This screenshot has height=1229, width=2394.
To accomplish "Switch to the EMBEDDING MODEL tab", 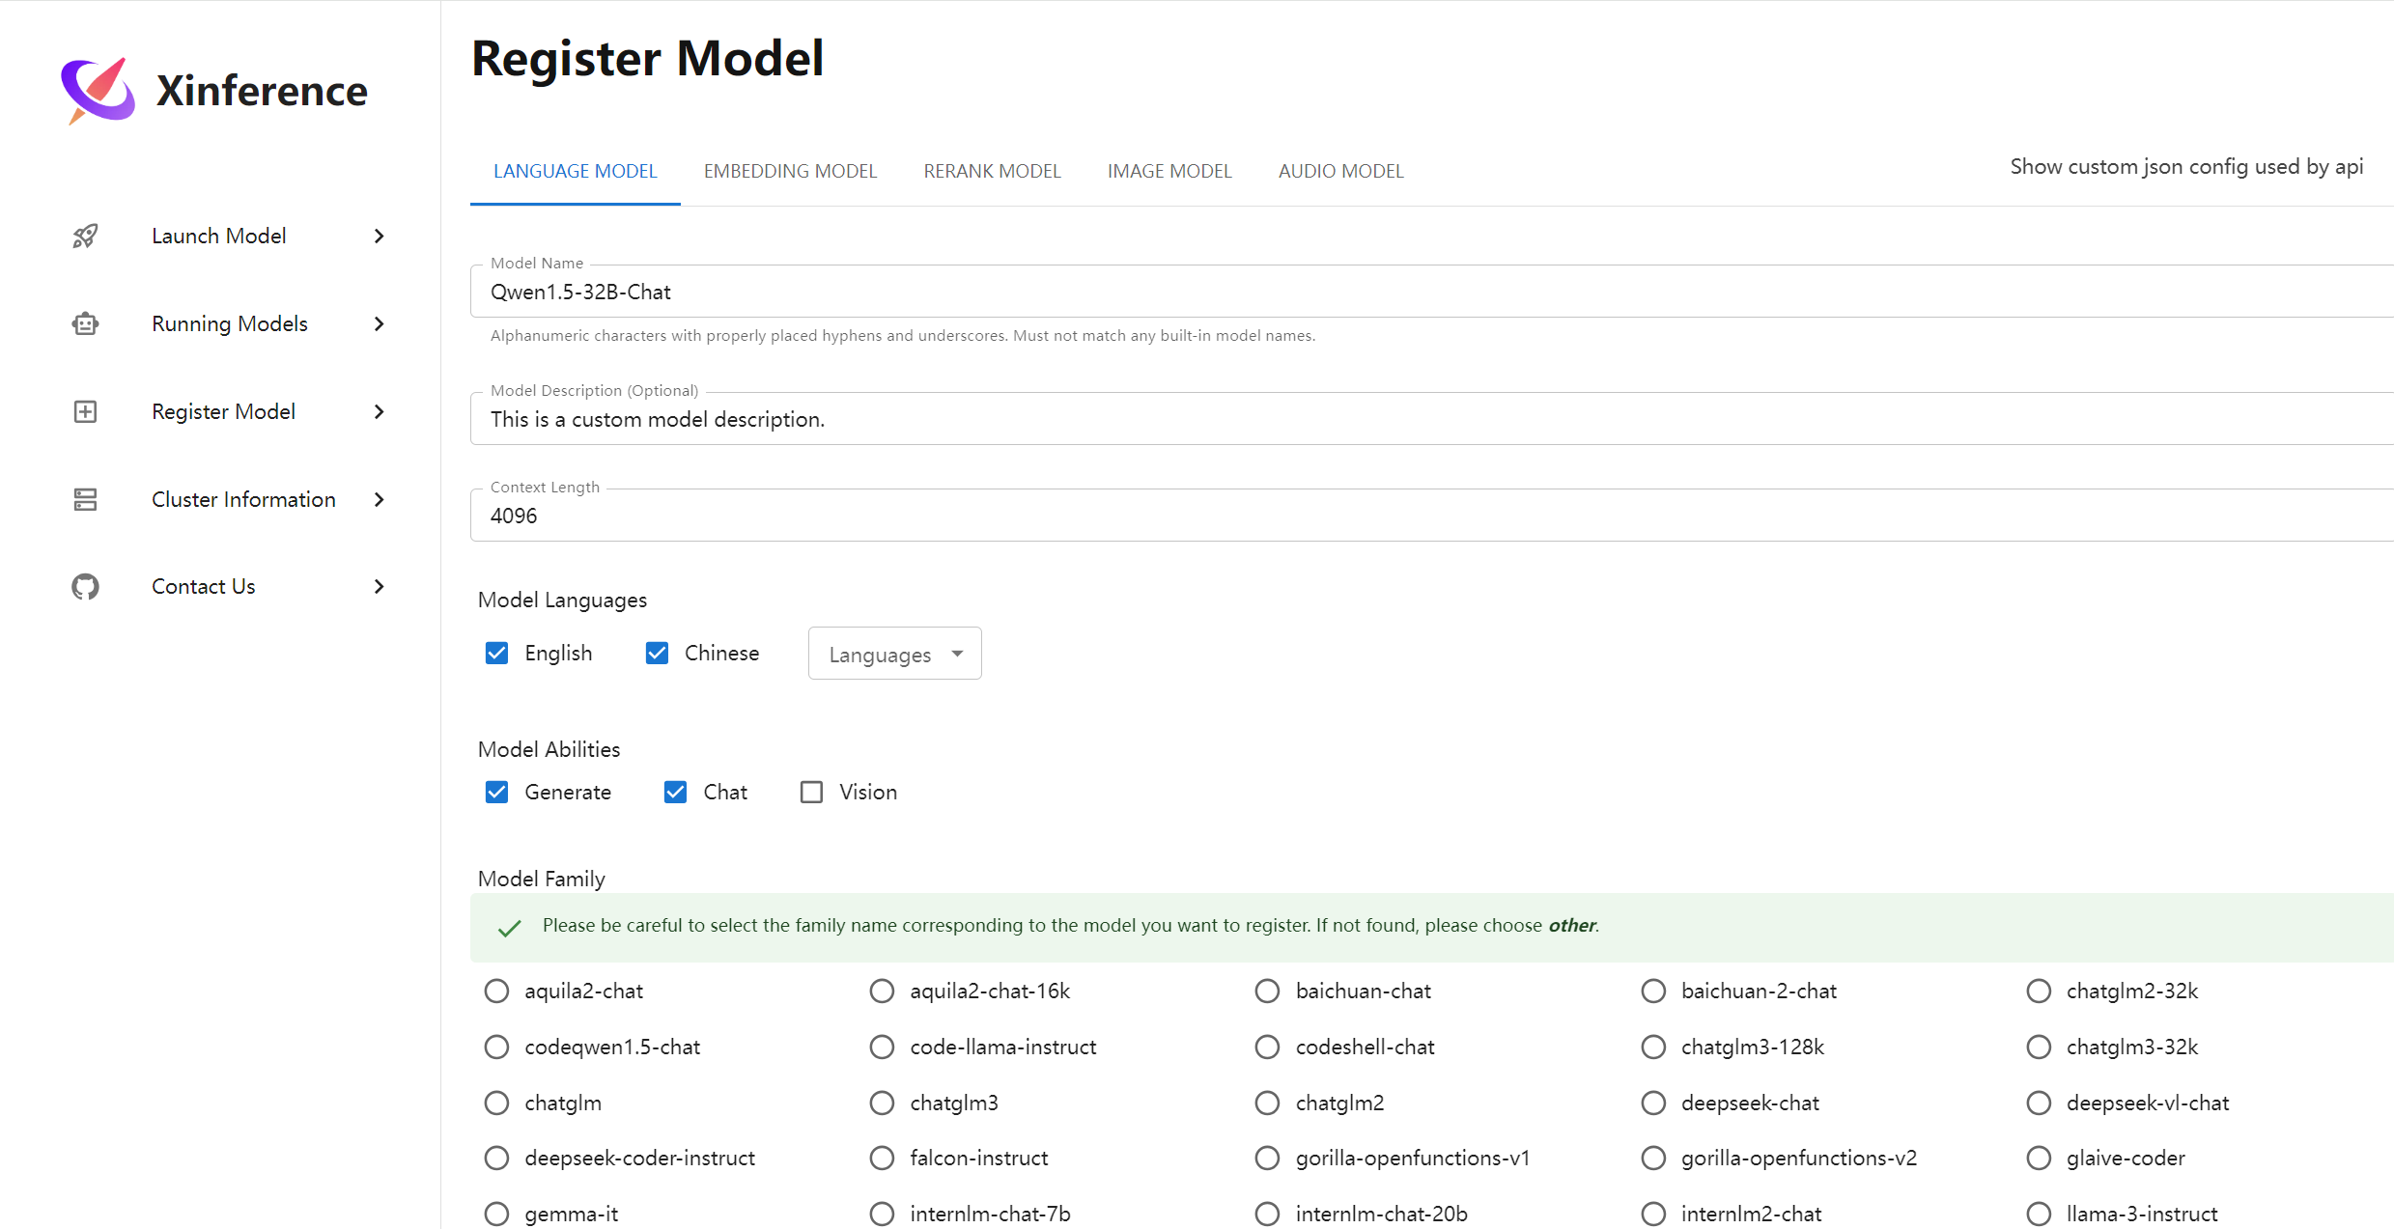I will [x=789, y=171].
